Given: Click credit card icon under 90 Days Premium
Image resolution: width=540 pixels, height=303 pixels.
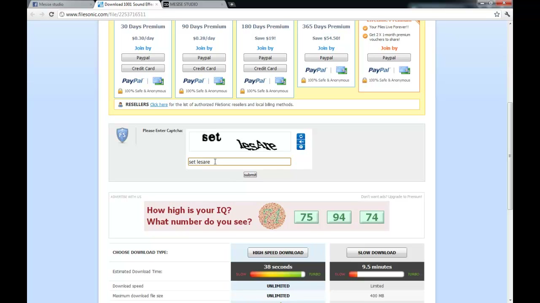Looking at the screenshot, I should [x=219, y=81].
